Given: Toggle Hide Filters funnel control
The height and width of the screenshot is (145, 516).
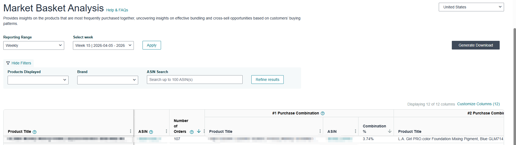Looking at the screenshot, I should tap(18, 63).
